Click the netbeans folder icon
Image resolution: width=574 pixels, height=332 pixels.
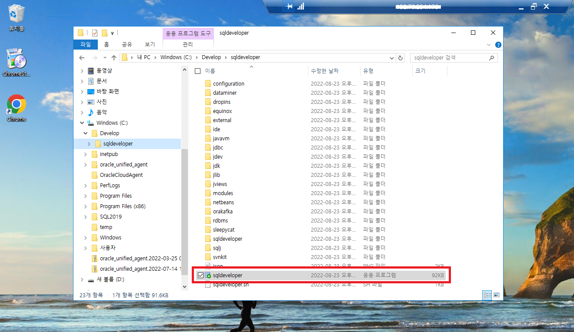(x=208, y=202)
